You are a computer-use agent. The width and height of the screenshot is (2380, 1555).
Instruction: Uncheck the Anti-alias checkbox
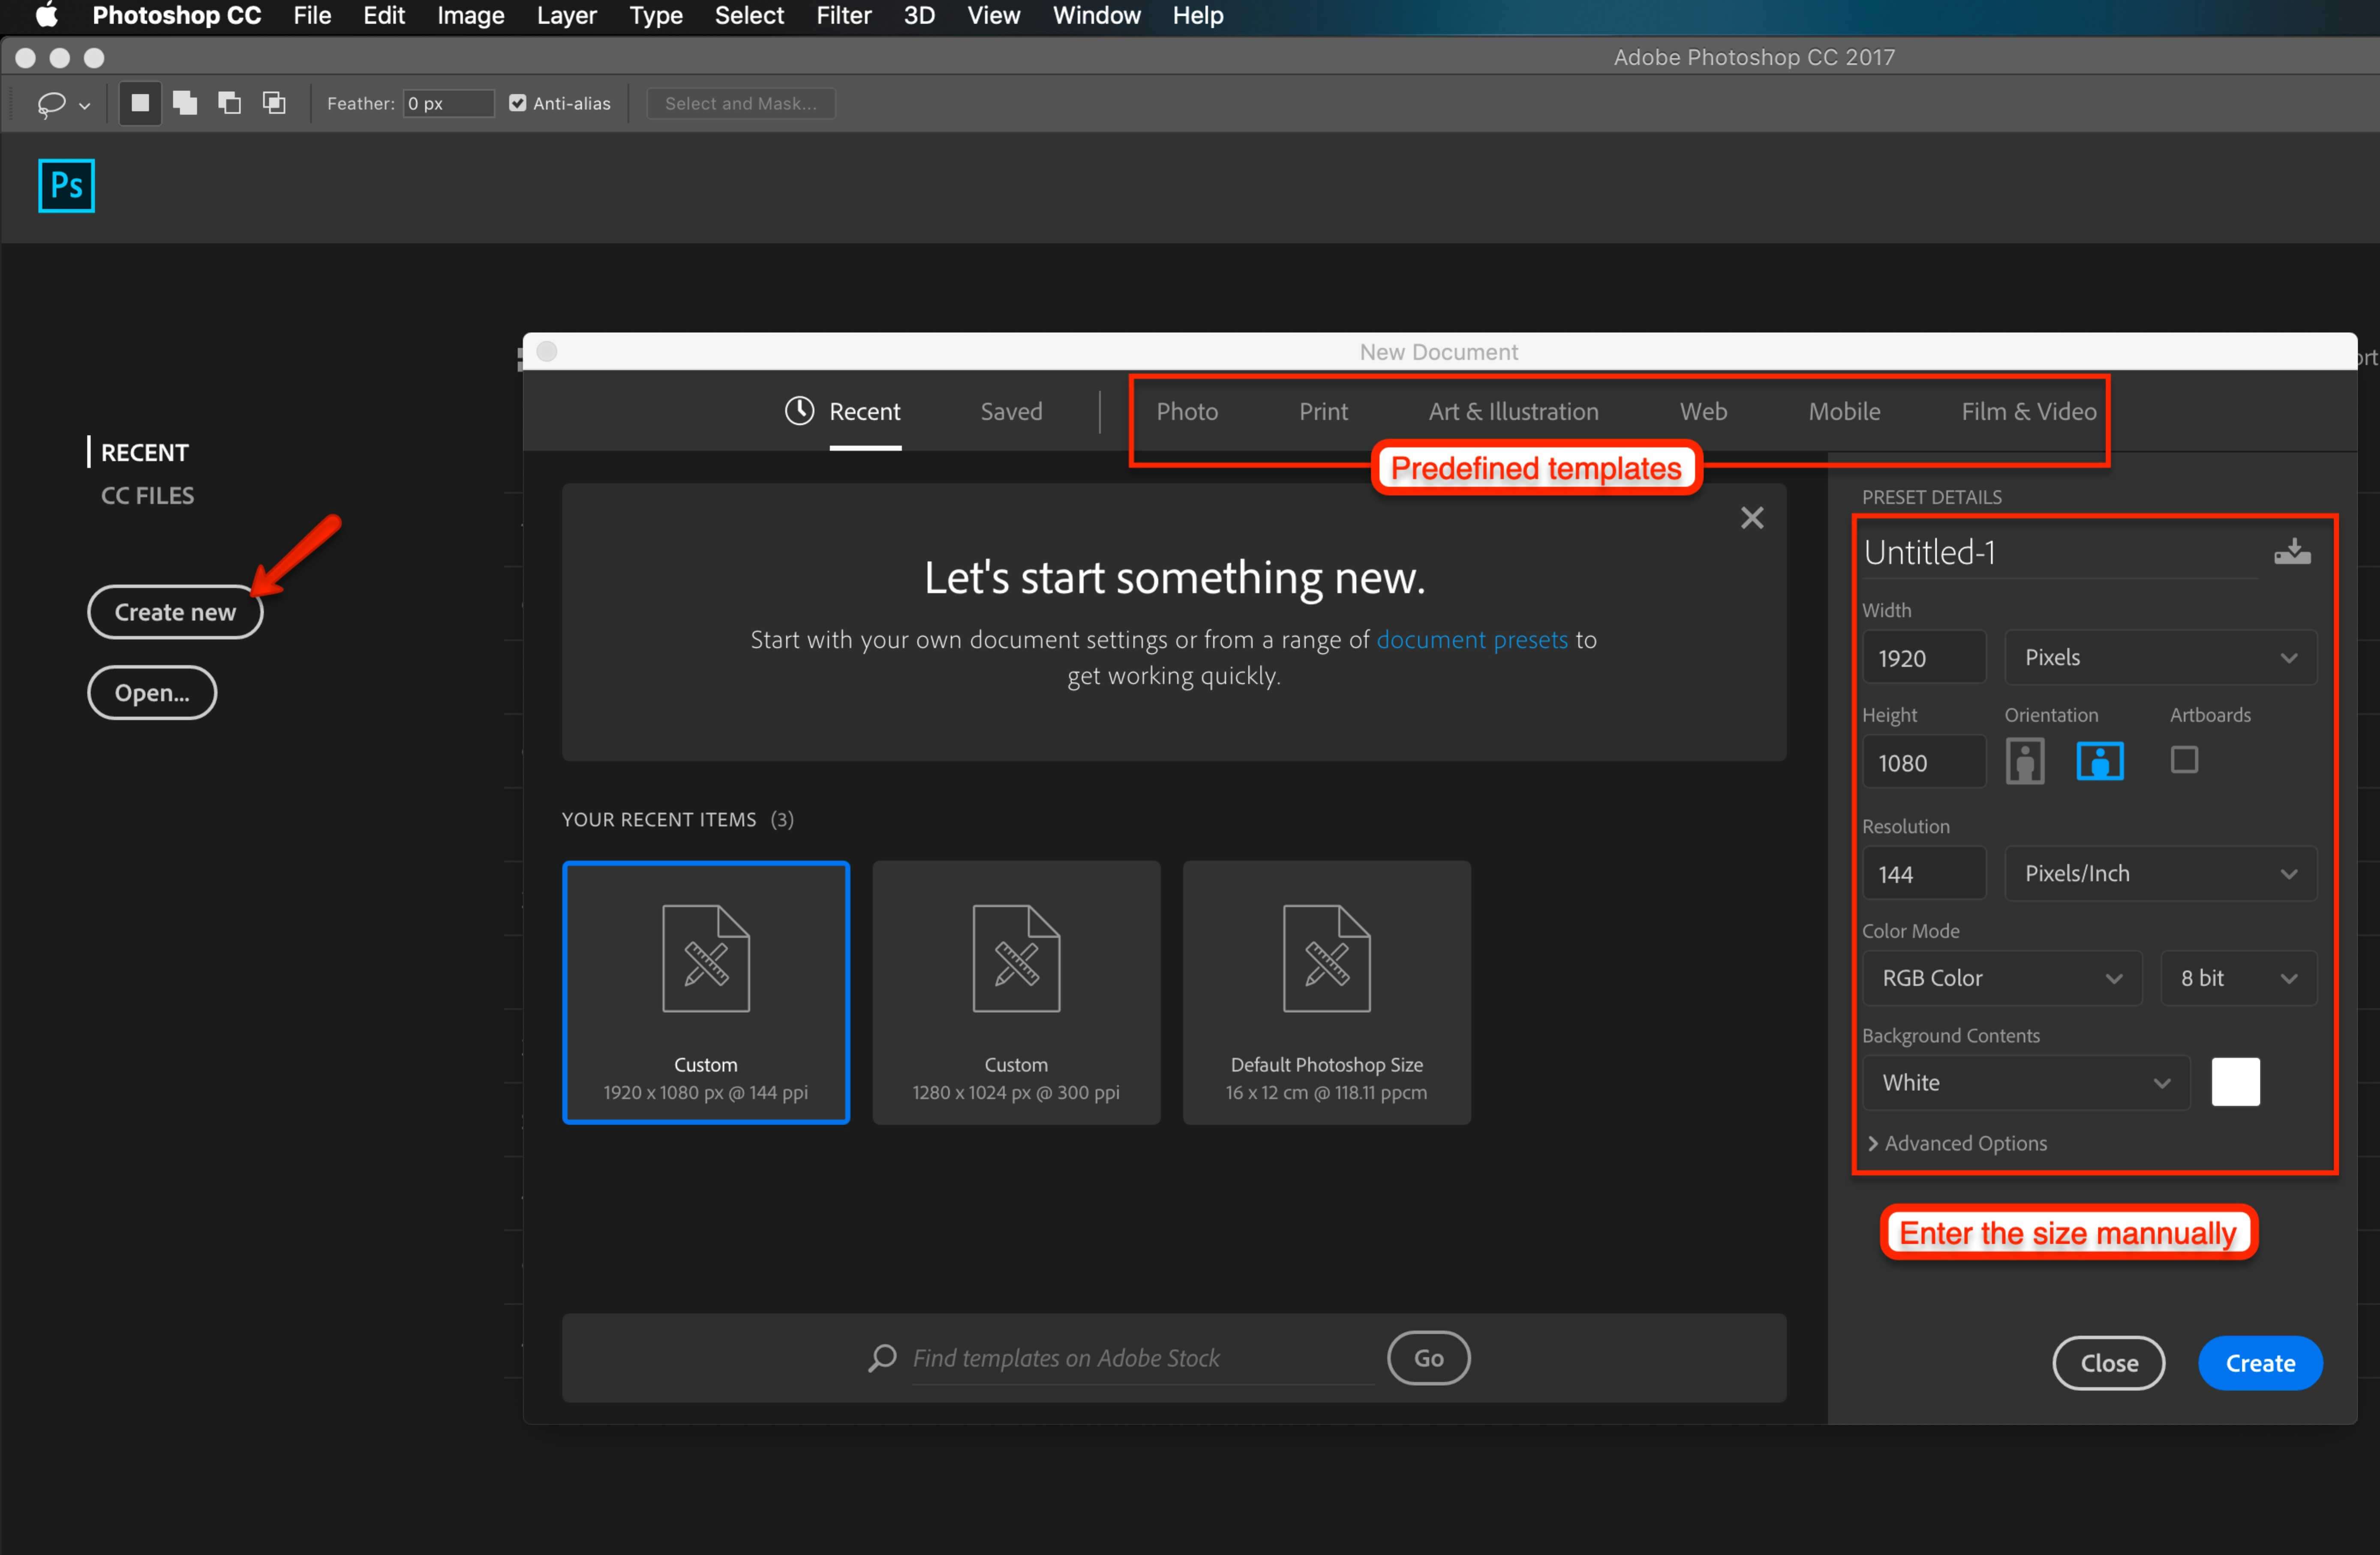517,103
